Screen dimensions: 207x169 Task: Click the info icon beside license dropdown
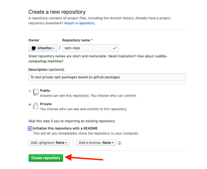[x=119, y=143]
